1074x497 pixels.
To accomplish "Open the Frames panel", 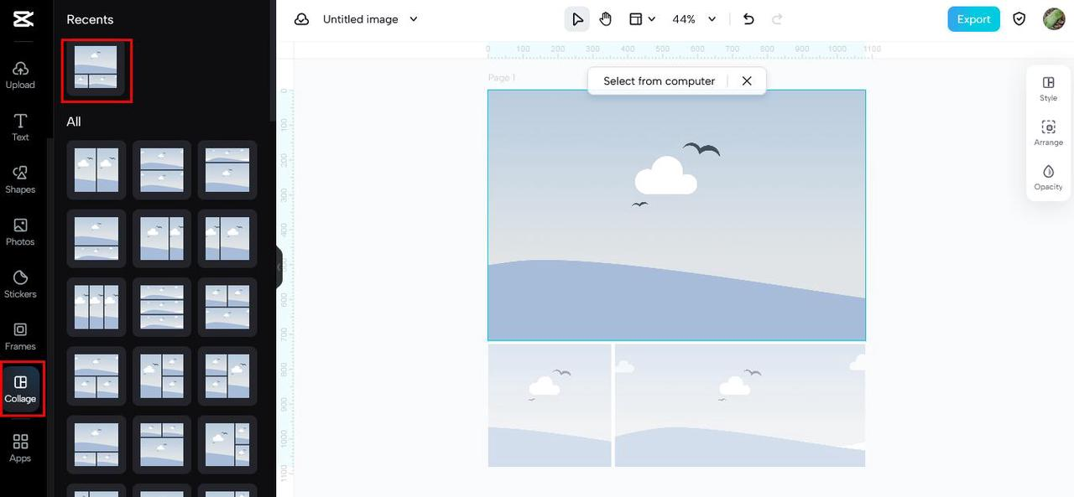I will tap(20, 336).
